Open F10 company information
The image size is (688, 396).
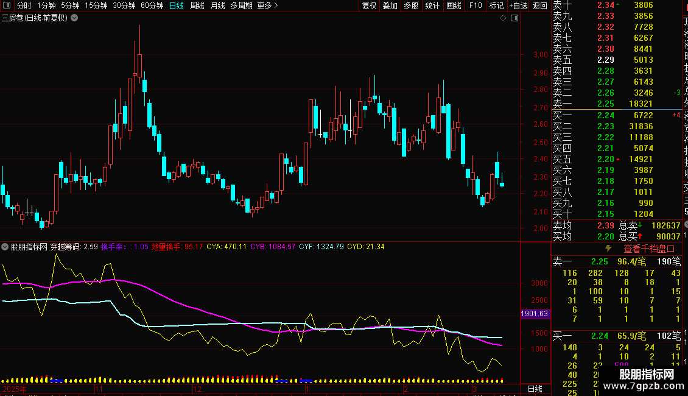476,5
